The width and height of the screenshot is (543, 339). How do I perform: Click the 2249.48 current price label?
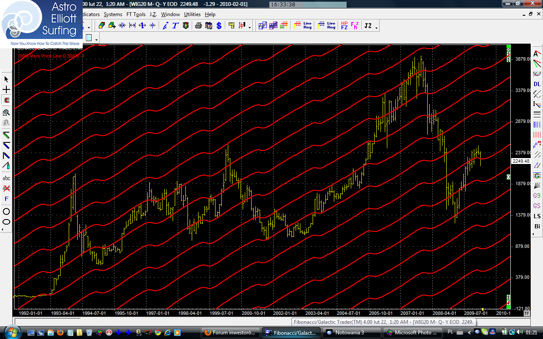pos(521,161)
